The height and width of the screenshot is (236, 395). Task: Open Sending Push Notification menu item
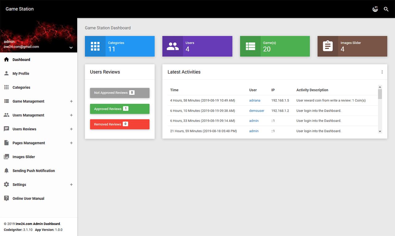39,171
